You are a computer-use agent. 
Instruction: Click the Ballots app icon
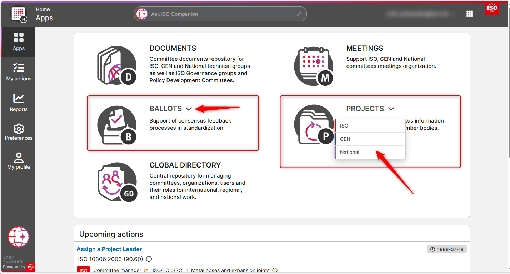(x=117, y=125)
